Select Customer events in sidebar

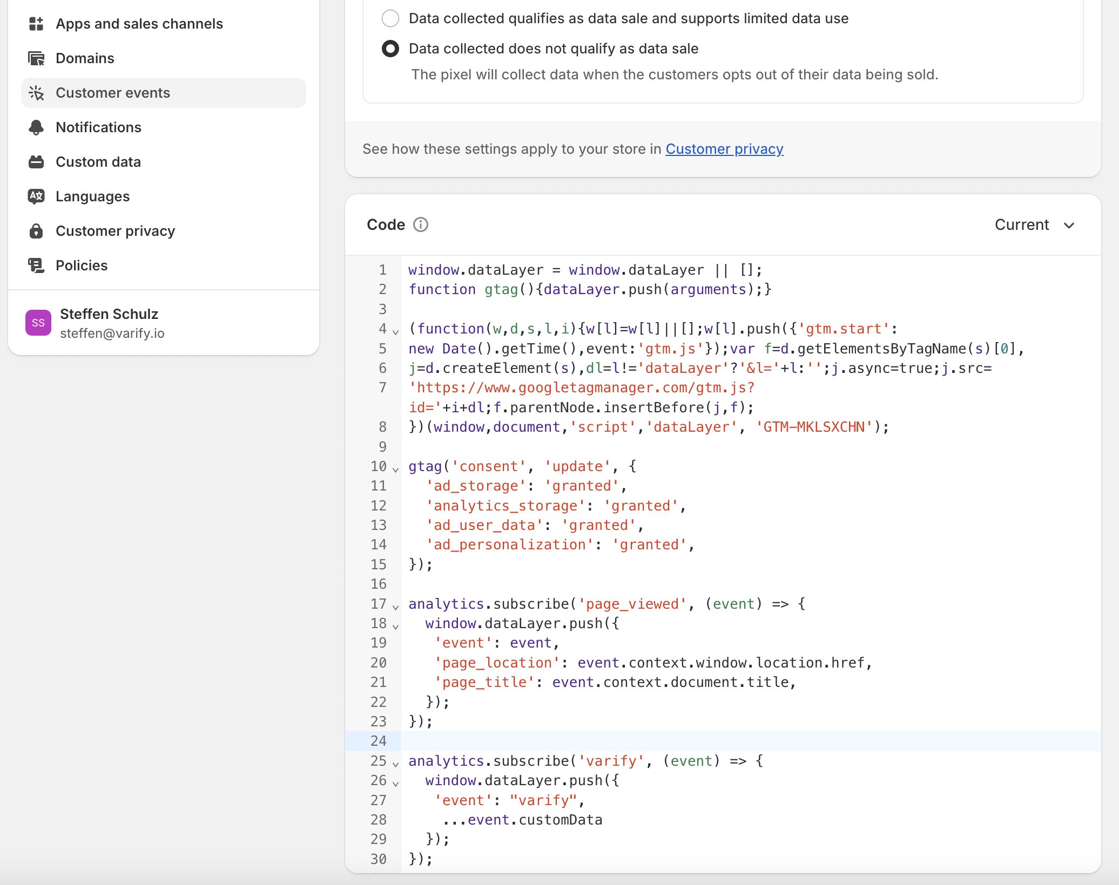pyautogui.click(x=164, y=93)
